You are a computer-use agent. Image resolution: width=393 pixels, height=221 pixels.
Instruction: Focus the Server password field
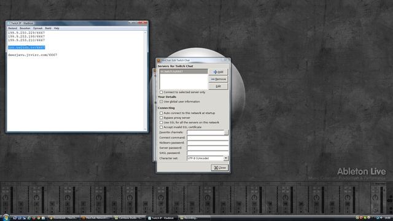click(208, 148)
